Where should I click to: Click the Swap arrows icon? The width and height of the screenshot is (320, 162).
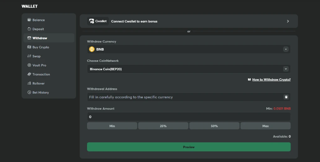click(29, 56)
